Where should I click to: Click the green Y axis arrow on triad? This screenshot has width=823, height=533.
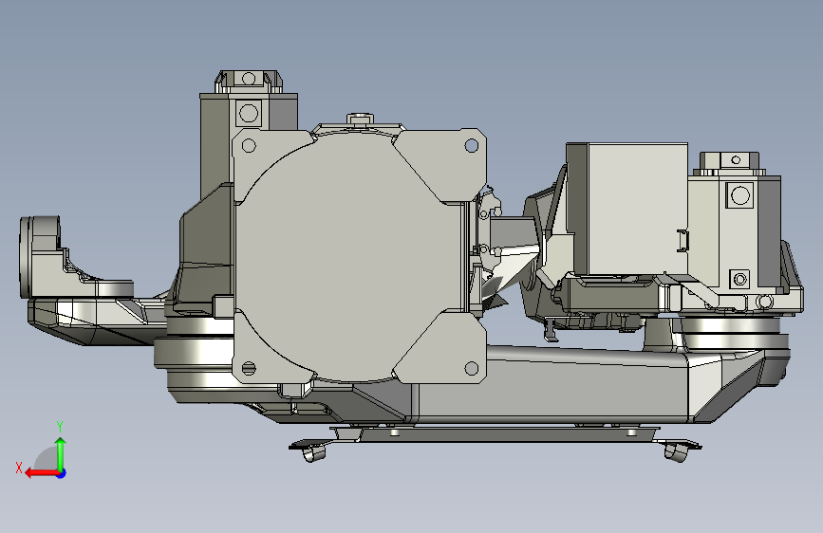[61, 454]
